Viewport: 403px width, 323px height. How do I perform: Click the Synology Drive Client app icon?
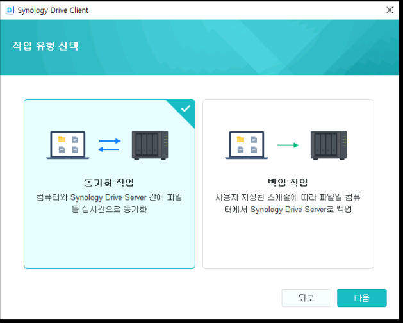[10, 10]
